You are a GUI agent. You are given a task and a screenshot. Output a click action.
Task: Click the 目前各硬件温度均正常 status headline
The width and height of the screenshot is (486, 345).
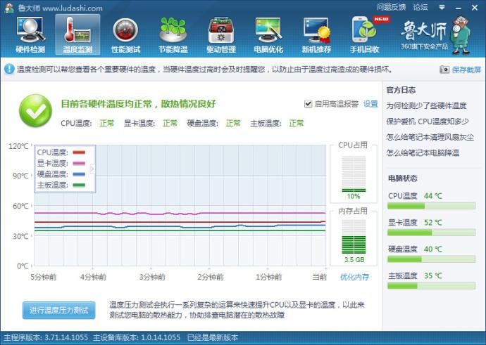pyautogui.click(x=138, y=103)
